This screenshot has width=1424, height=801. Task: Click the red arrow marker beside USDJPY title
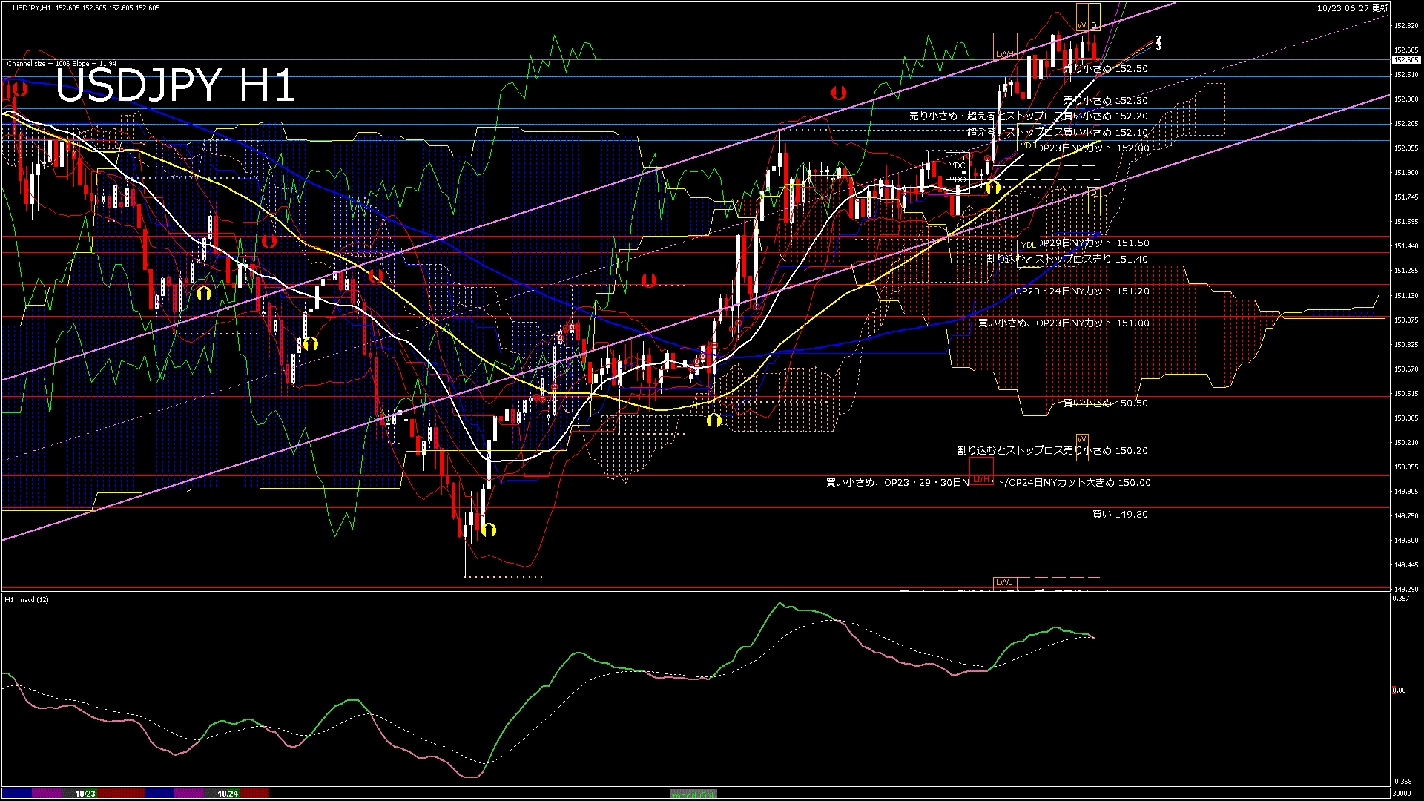coord(20,89)
